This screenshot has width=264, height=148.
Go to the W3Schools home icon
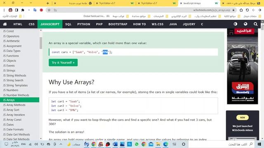point(5,24)
